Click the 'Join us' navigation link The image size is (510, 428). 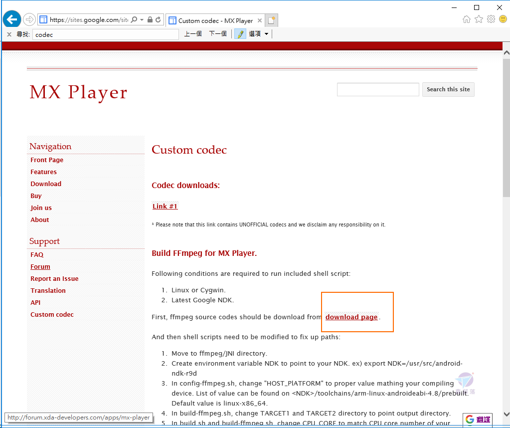coord(41,208)
